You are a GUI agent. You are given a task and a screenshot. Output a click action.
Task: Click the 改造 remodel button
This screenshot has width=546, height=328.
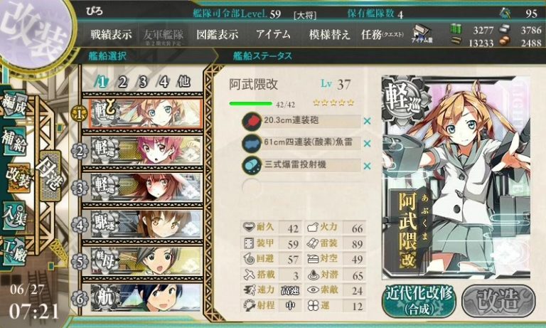click(x=498, y=301)
